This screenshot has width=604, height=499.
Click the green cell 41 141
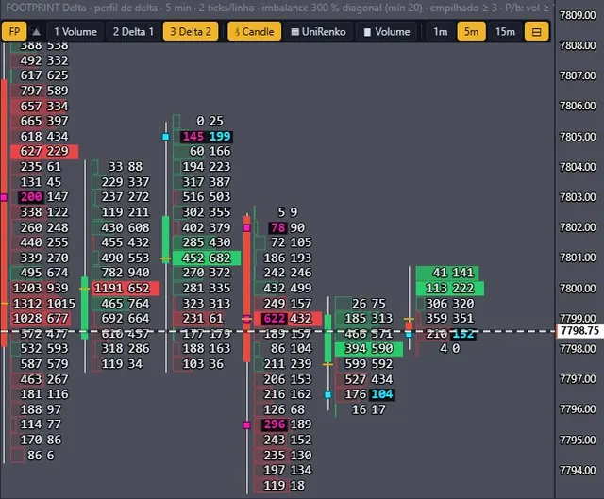pos(448,273)
